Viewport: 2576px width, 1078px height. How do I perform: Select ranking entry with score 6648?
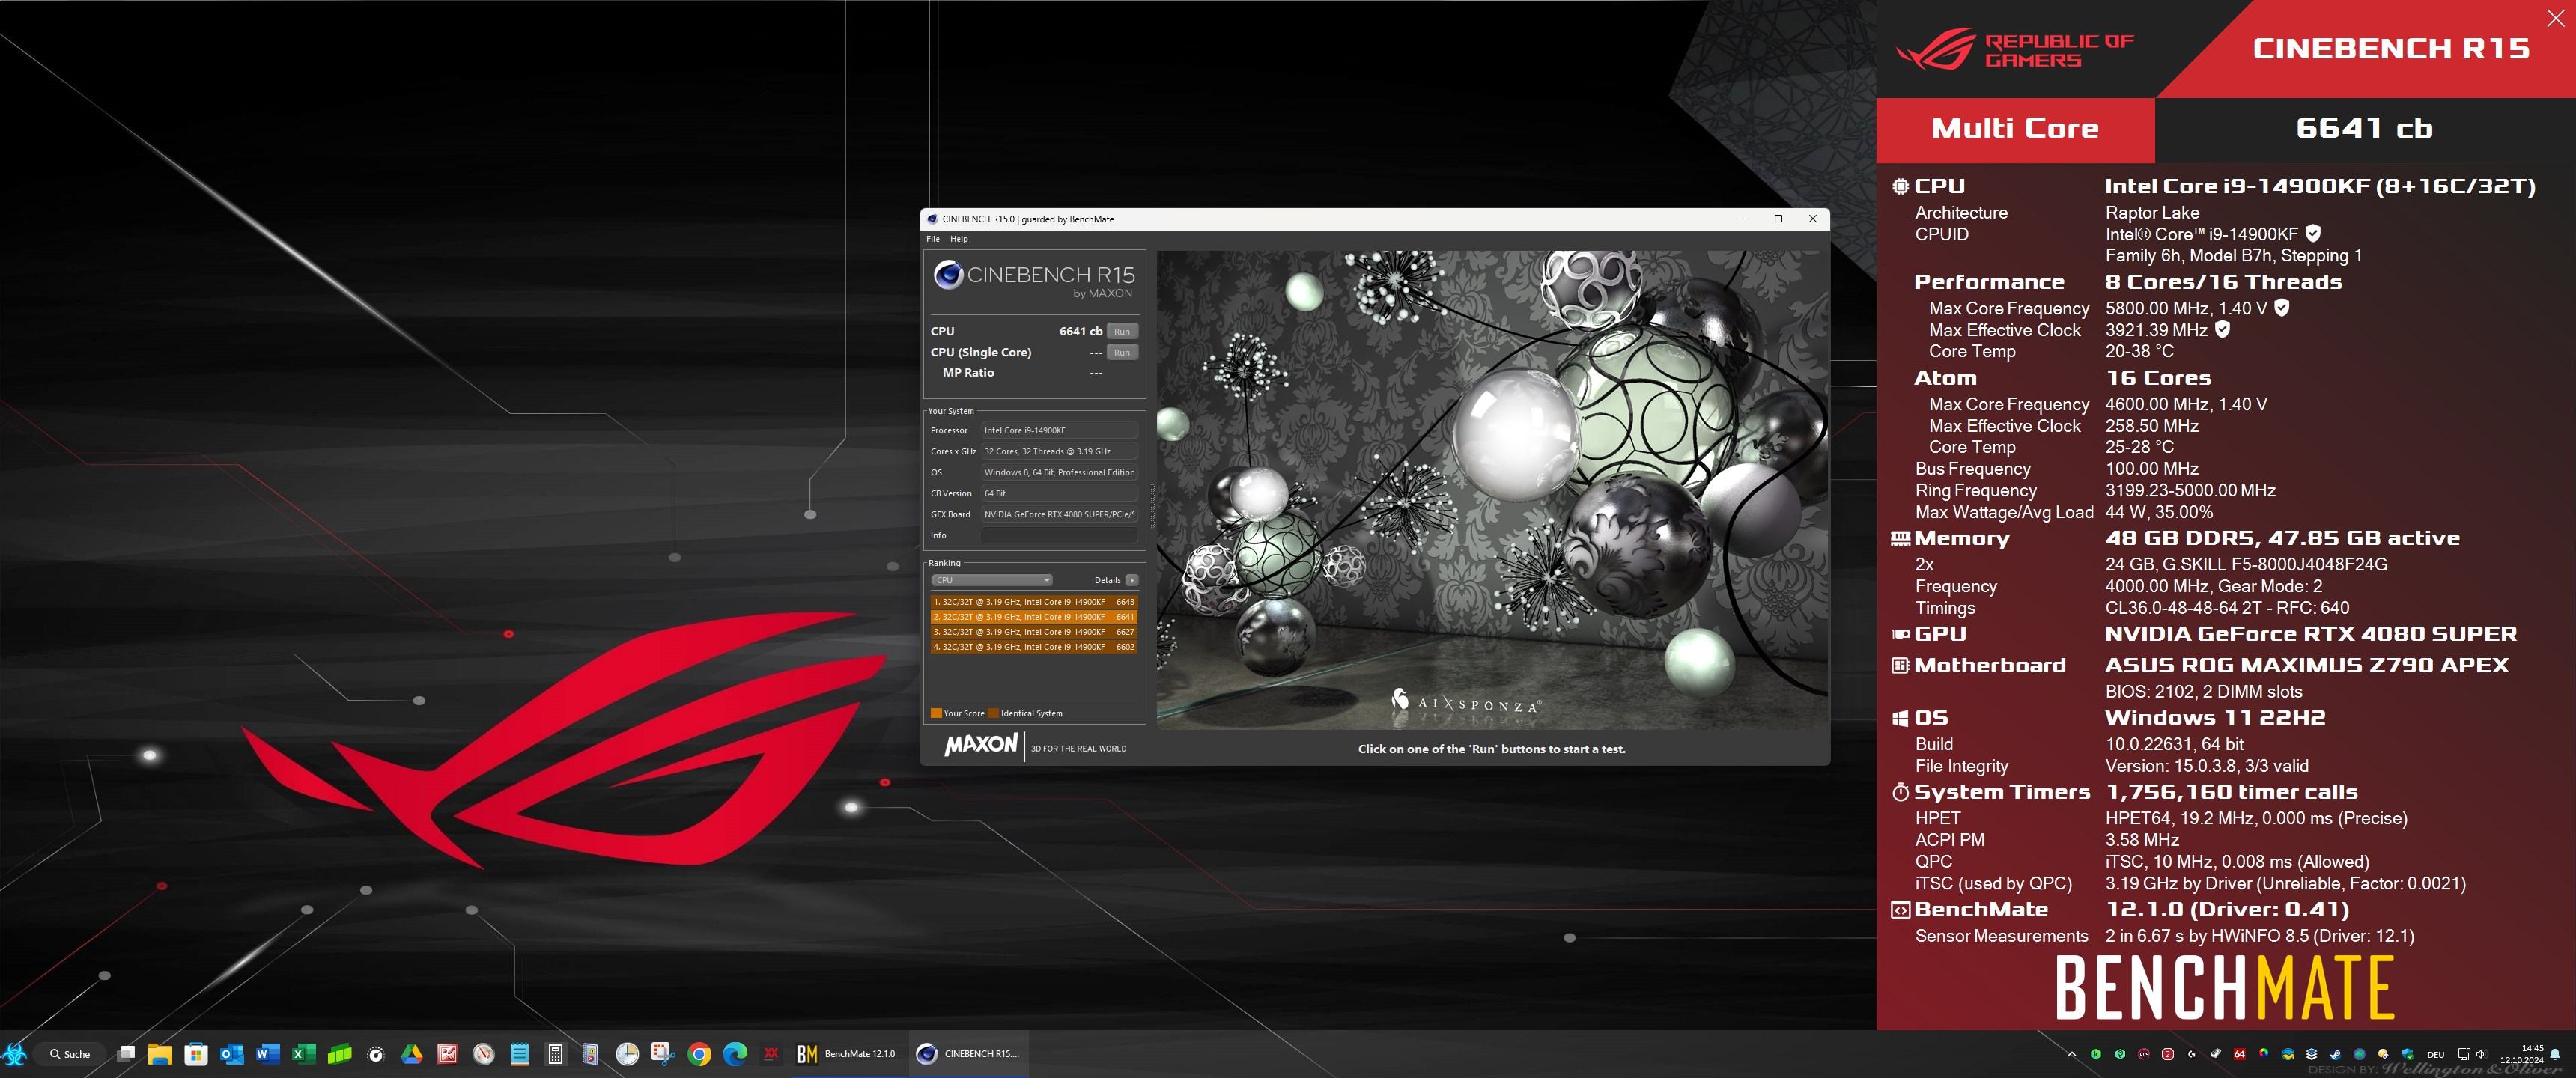click(x=1034, y=602)
